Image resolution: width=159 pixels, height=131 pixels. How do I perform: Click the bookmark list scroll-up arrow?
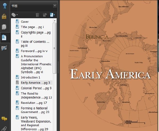tap(55, 21)
